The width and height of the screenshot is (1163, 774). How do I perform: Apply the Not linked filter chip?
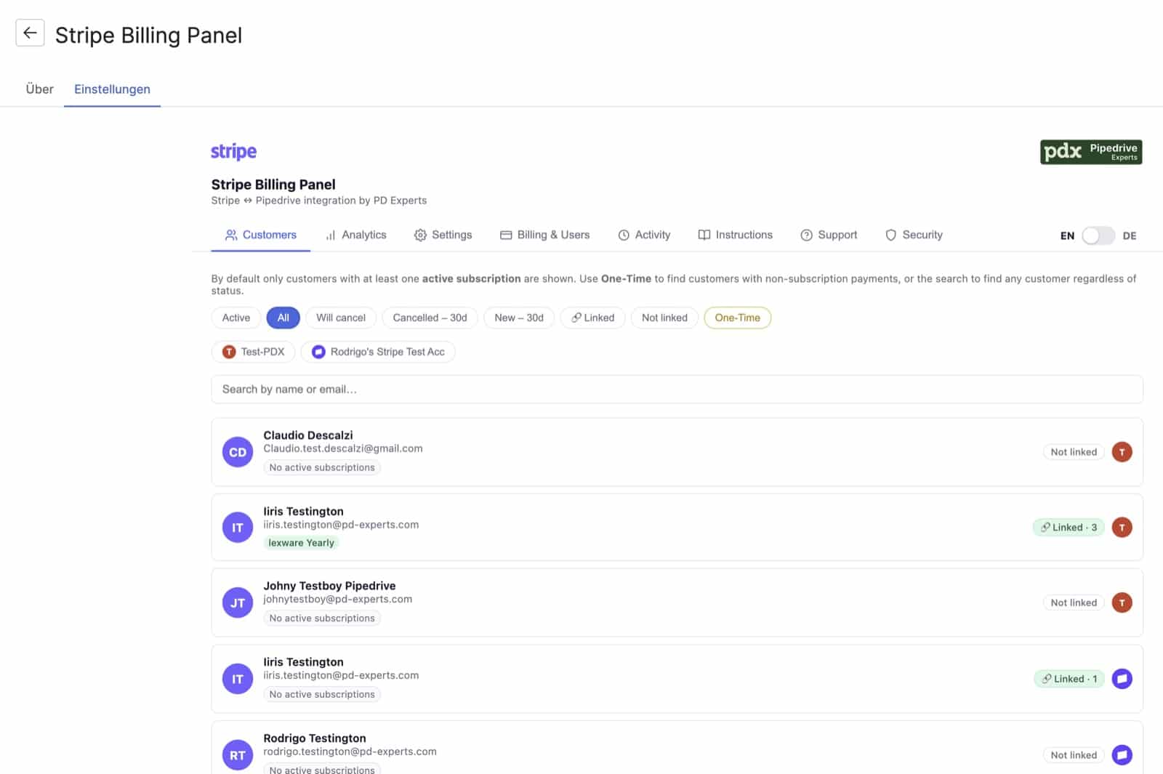click(x=664, y=318)
